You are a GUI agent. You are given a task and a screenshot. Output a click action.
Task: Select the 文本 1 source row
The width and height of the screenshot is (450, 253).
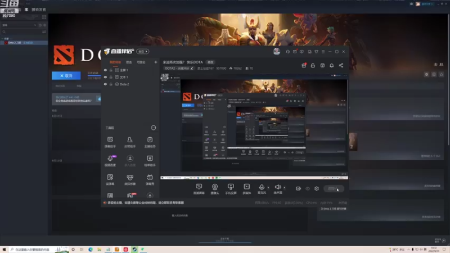click(130, 77)
